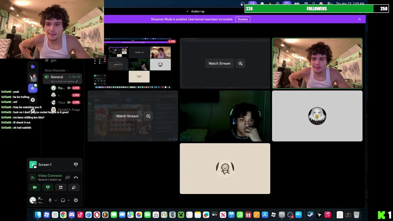Disconnect from the voice call
Screen dimensions: 393x221
tap(76, 177)
